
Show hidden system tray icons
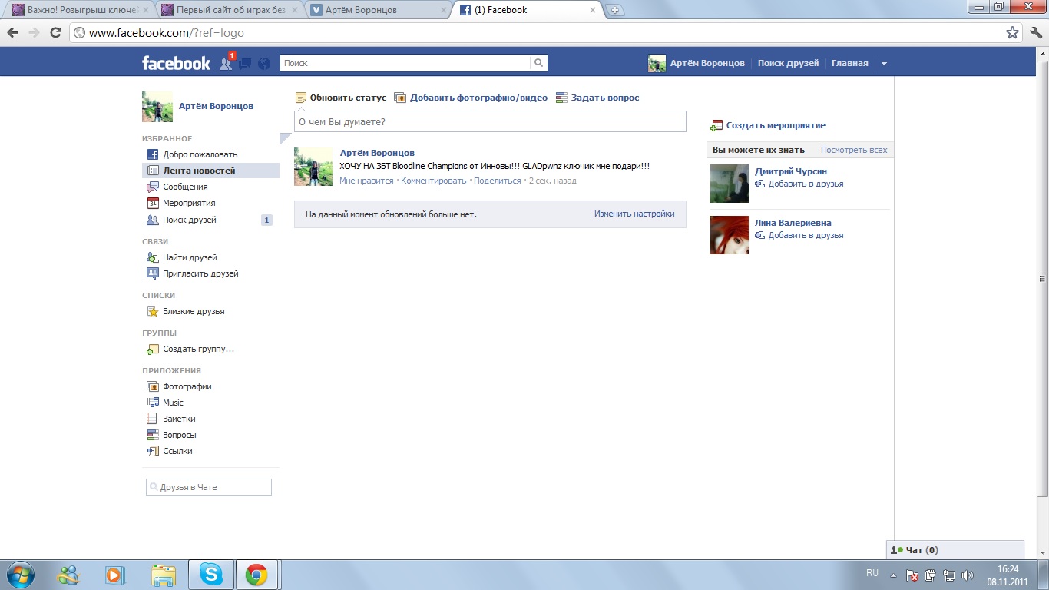(893, 575)
